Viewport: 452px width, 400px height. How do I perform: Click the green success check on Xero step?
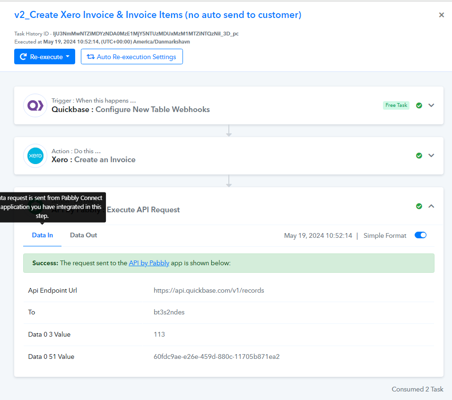point(419,156)
